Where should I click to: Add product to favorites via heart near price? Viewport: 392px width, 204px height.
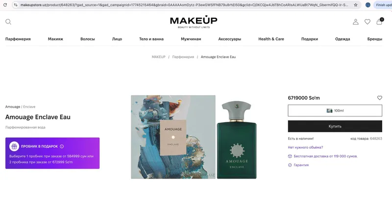[x=379, y=98]
